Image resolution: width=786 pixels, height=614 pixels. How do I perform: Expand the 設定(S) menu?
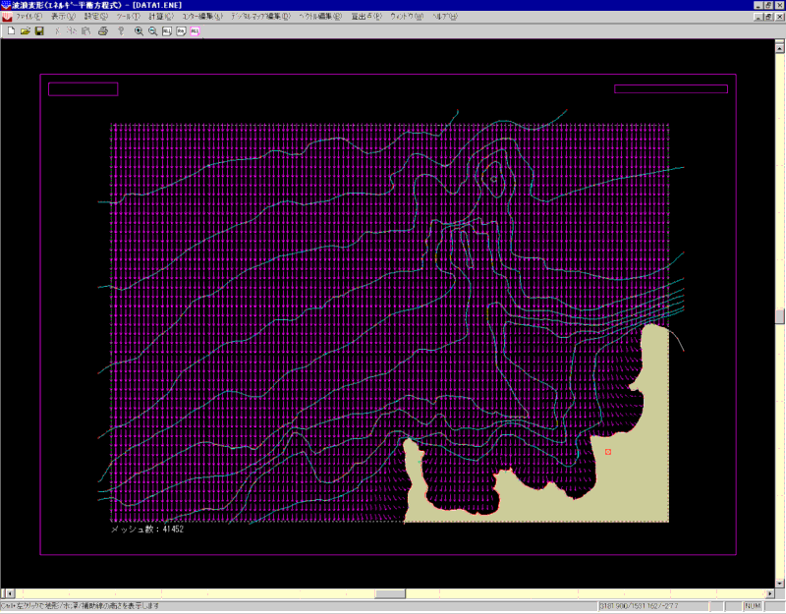(96, 18)
